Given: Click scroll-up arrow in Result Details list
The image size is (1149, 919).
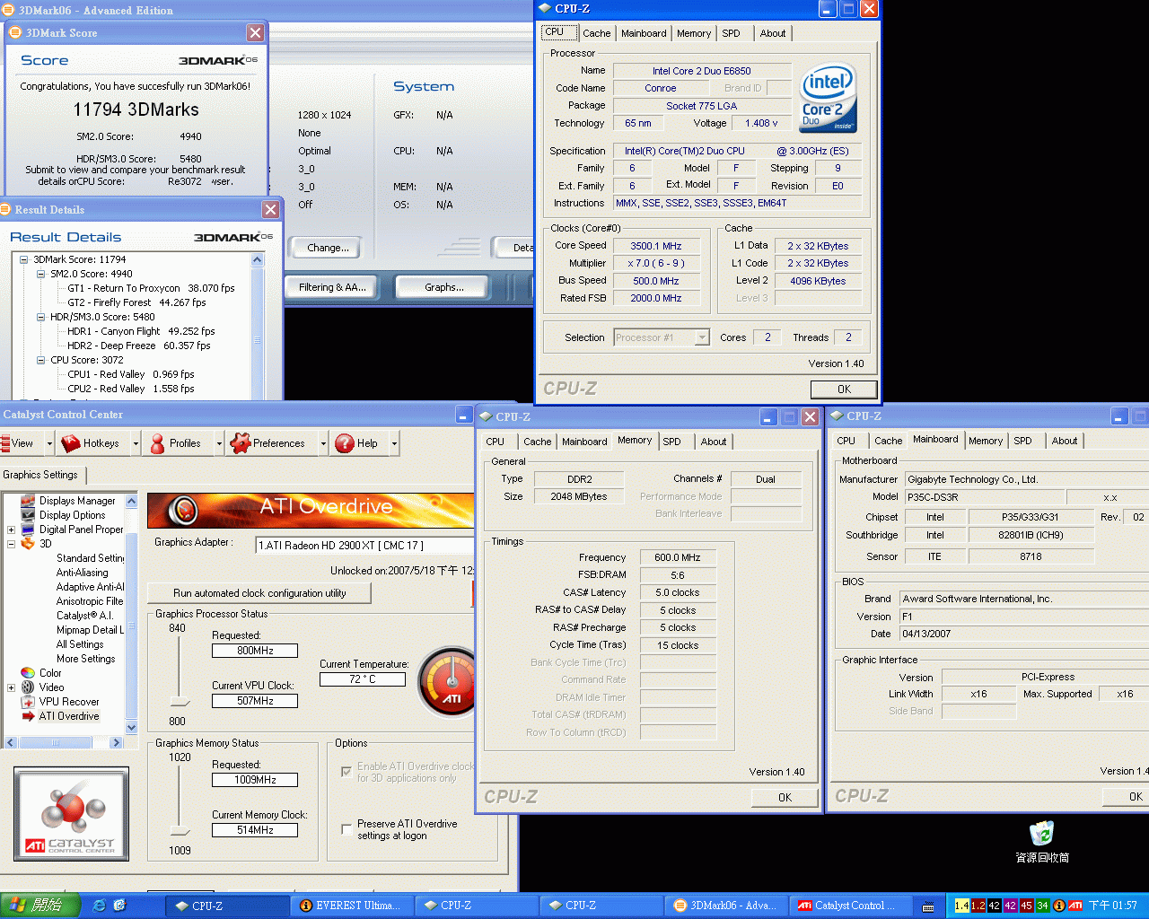Looking at the screenshot, I should pyautogui.click(x=258, y=259).
